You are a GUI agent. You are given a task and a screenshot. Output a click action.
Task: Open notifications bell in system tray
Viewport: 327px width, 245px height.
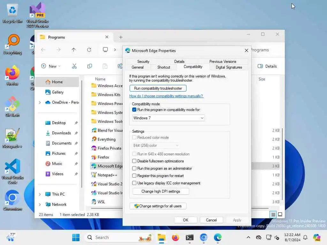[x=305, y=237]
